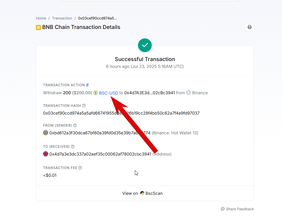This screenshot has height=218, width=282.
Task: Click the lightning bolt Transaction Action icon
Action: 87,85
